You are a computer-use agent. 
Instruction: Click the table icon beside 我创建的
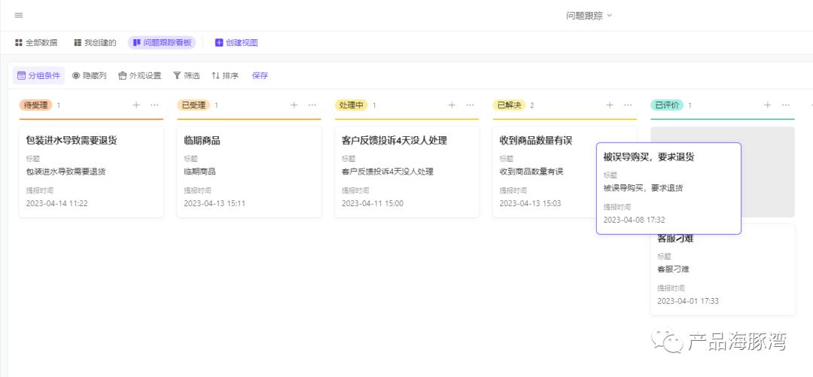[78, 43]
